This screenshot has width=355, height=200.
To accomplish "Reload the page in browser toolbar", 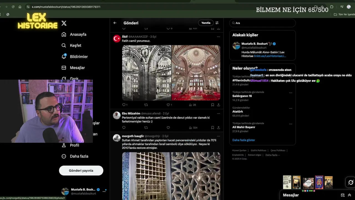I will [x=13, y=7].
